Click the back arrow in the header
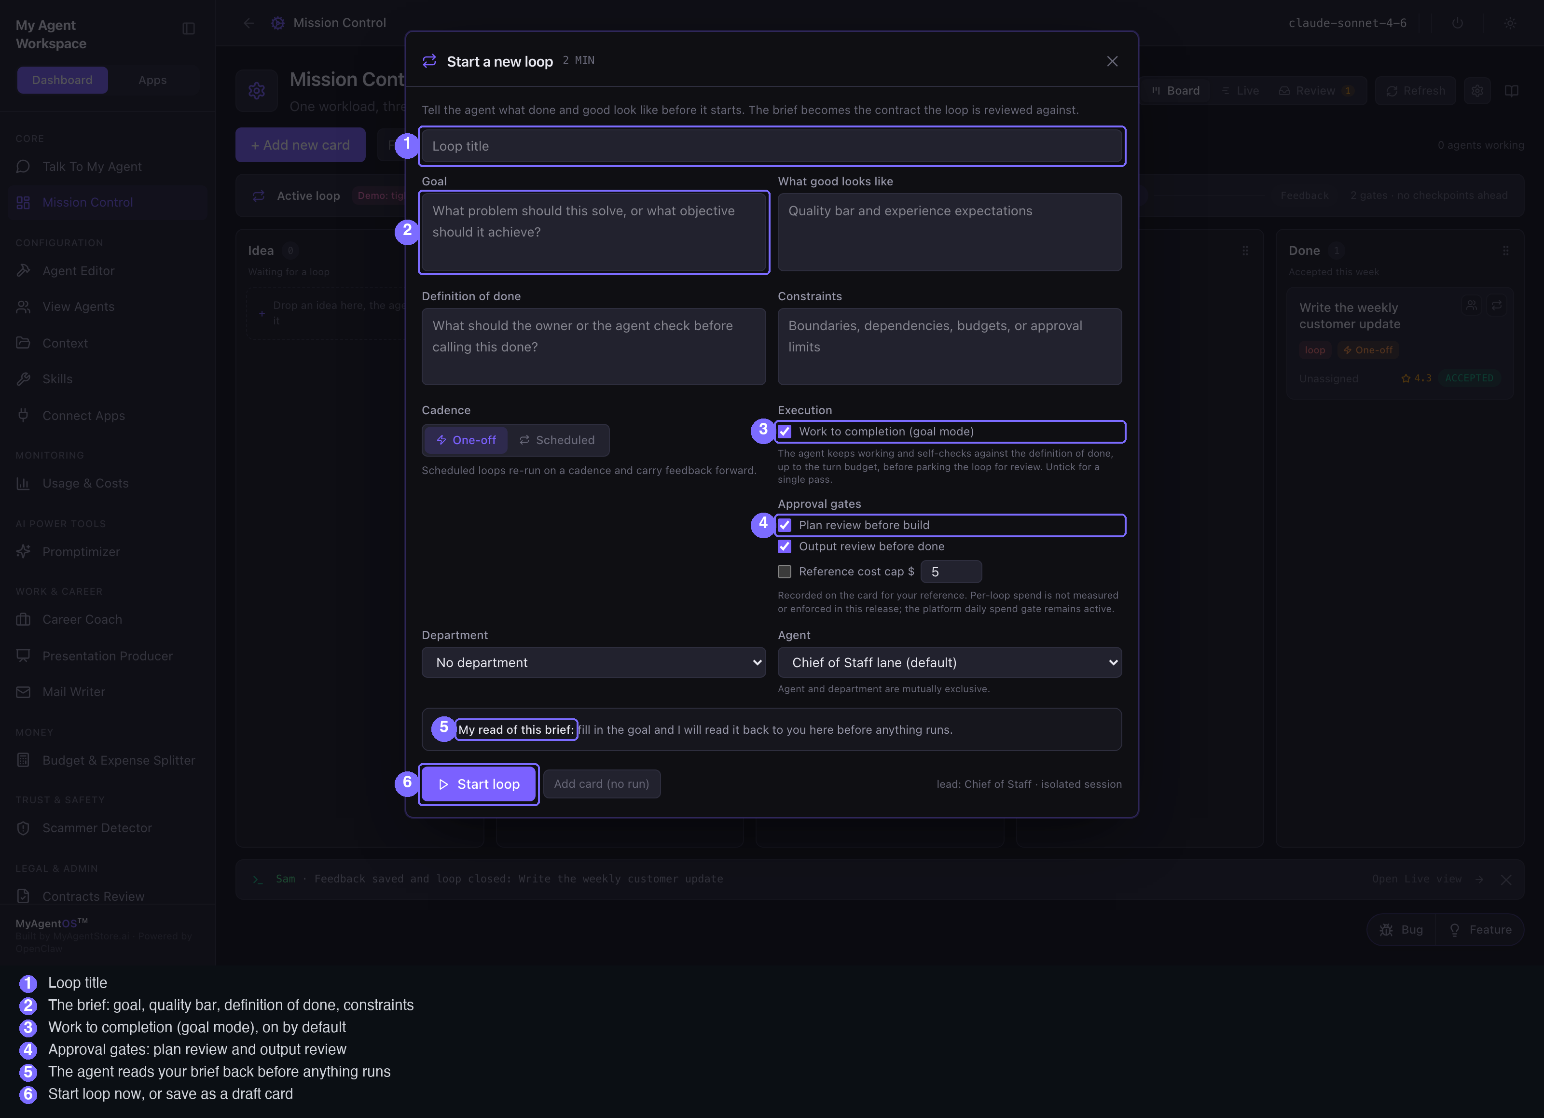The image size is (1544, 1118). 249,23
